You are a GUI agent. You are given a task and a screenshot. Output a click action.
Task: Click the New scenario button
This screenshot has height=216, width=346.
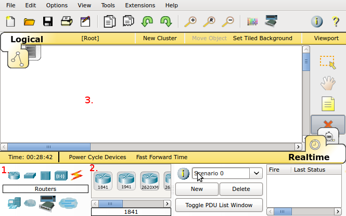(197, 189)
